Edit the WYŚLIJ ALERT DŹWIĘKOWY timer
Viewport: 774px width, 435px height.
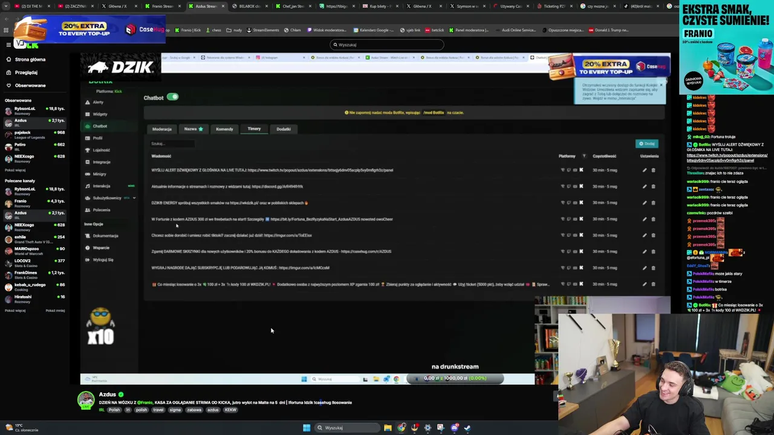point(645,170)
